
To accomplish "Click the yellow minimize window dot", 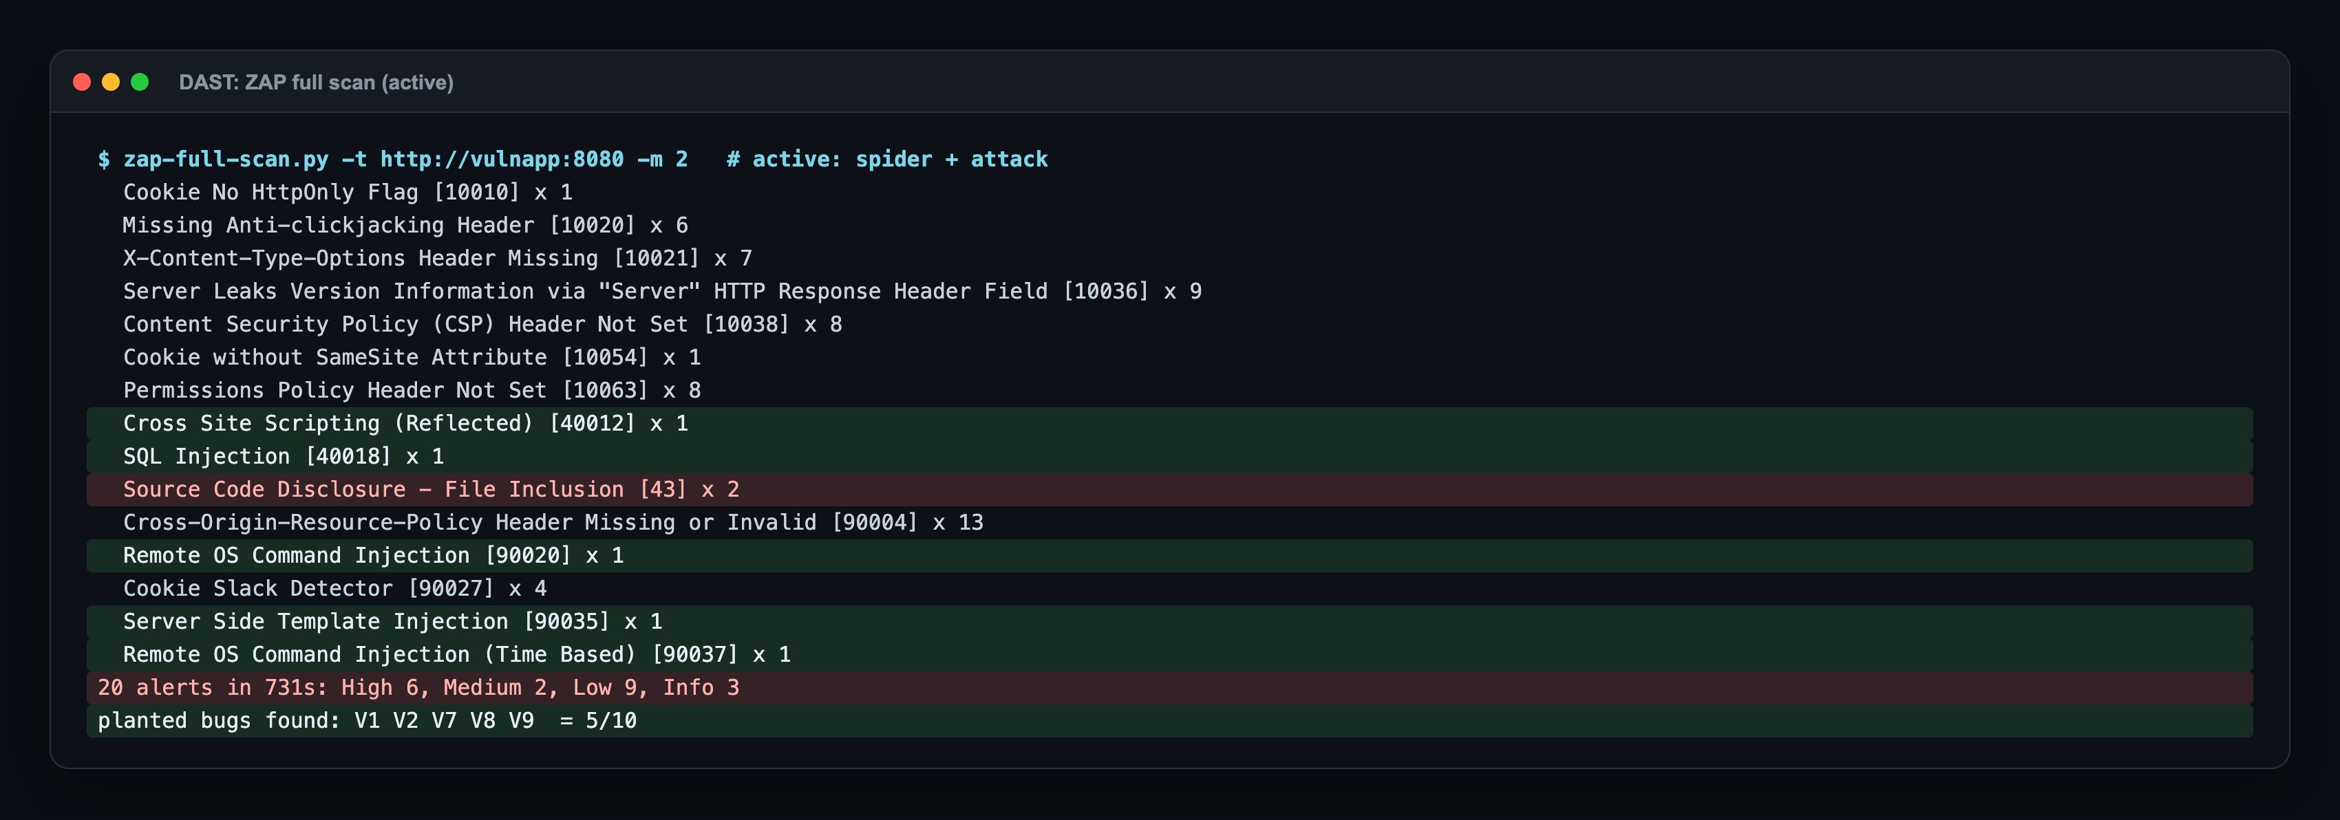I will pyautogui.click(x=111, y=83).
